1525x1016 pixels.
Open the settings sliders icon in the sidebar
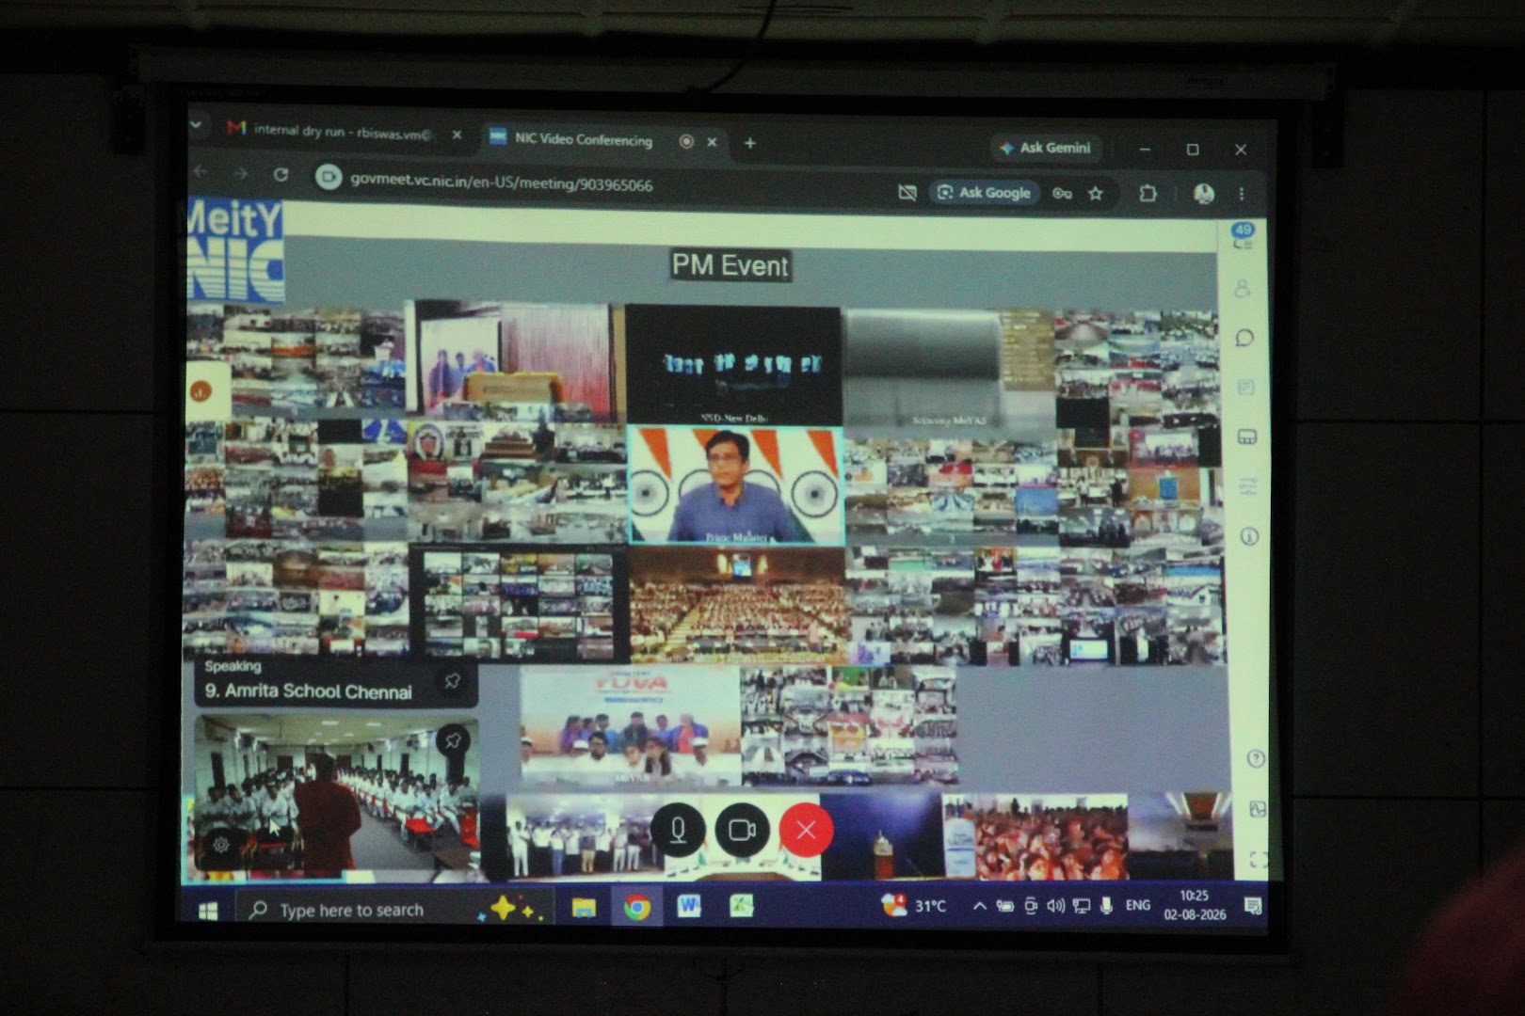[x=1248, y=486]
